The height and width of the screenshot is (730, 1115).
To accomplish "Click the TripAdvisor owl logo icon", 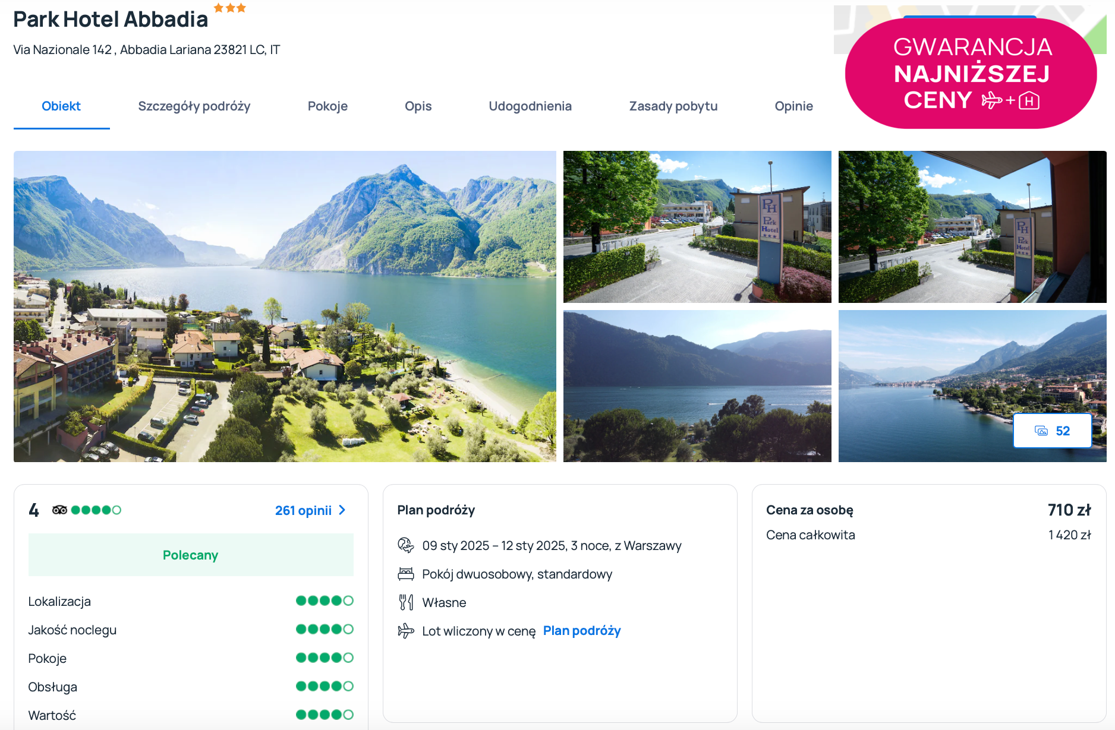I will [x=59, y=510].
